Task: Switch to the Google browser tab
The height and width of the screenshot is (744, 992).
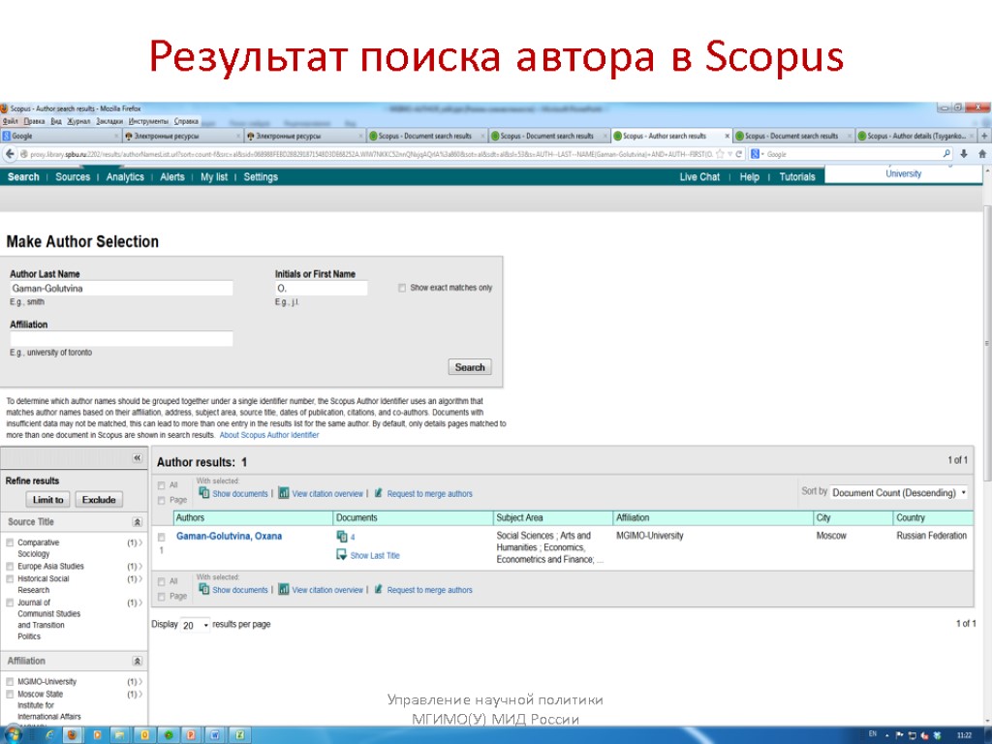Action: pyautogui.click(x=60, y=136)
